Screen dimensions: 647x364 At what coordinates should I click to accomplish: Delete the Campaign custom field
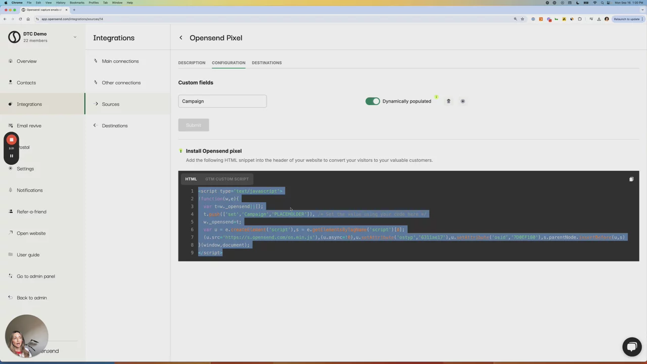point(448,101)
